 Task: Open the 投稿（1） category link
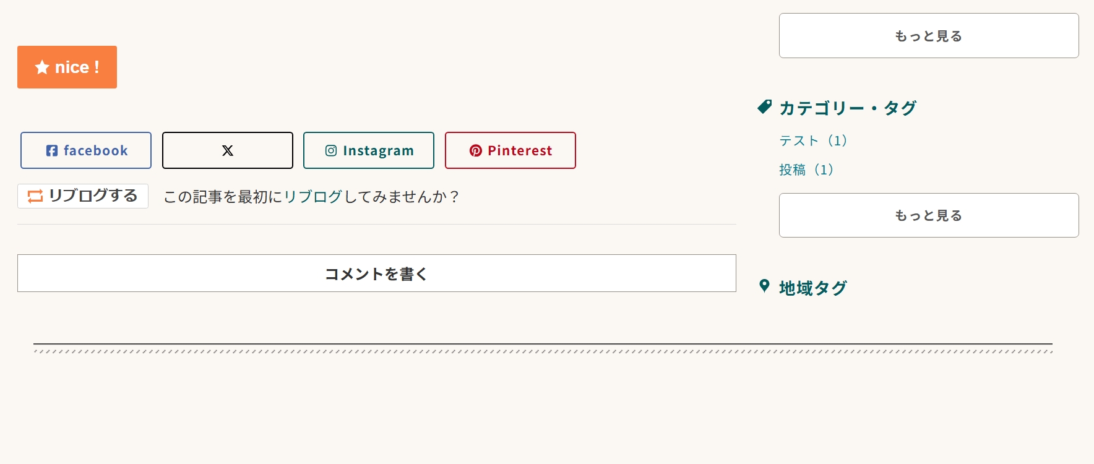pos(806,169)
